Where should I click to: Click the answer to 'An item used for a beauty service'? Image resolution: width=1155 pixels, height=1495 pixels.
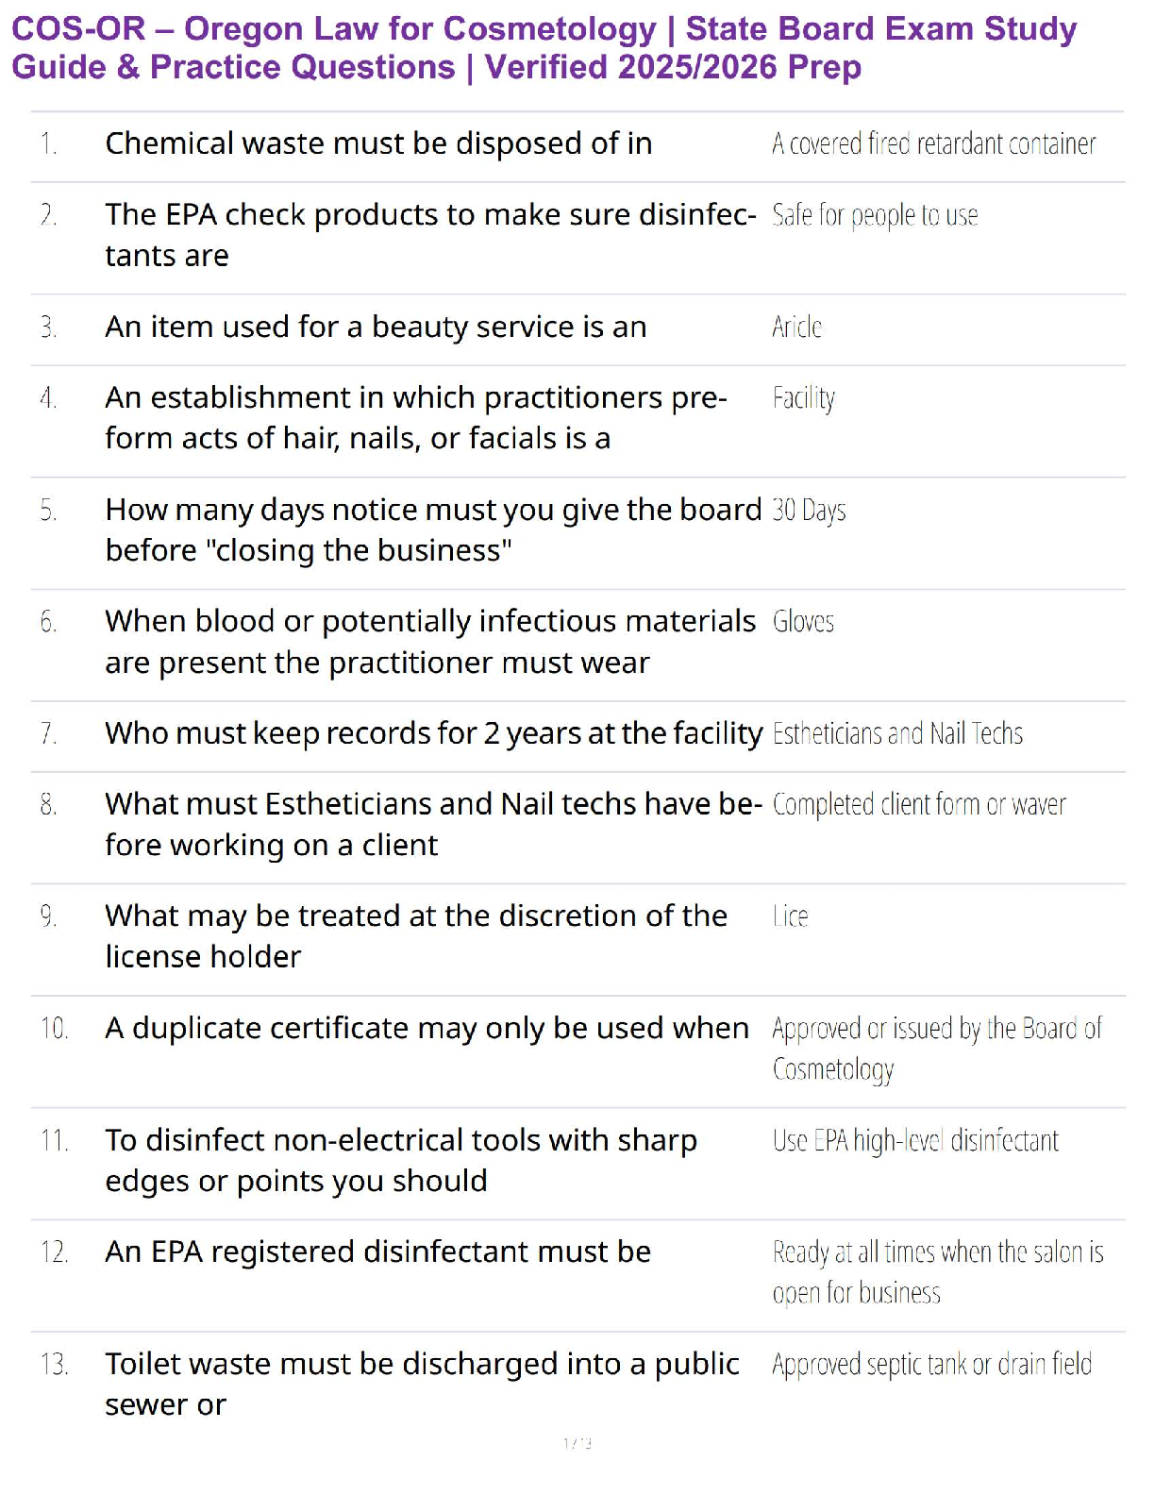pyautogui.click(x=797, y=328)
